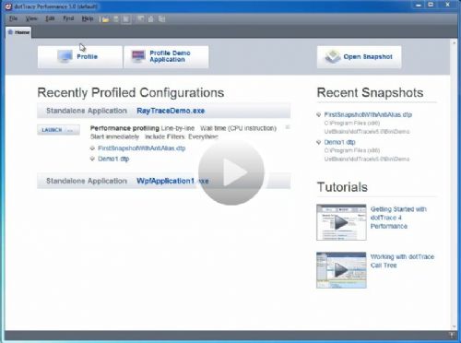461x343 pixels.
Task: Play the video with center play button
Action: tap(230, 172)
